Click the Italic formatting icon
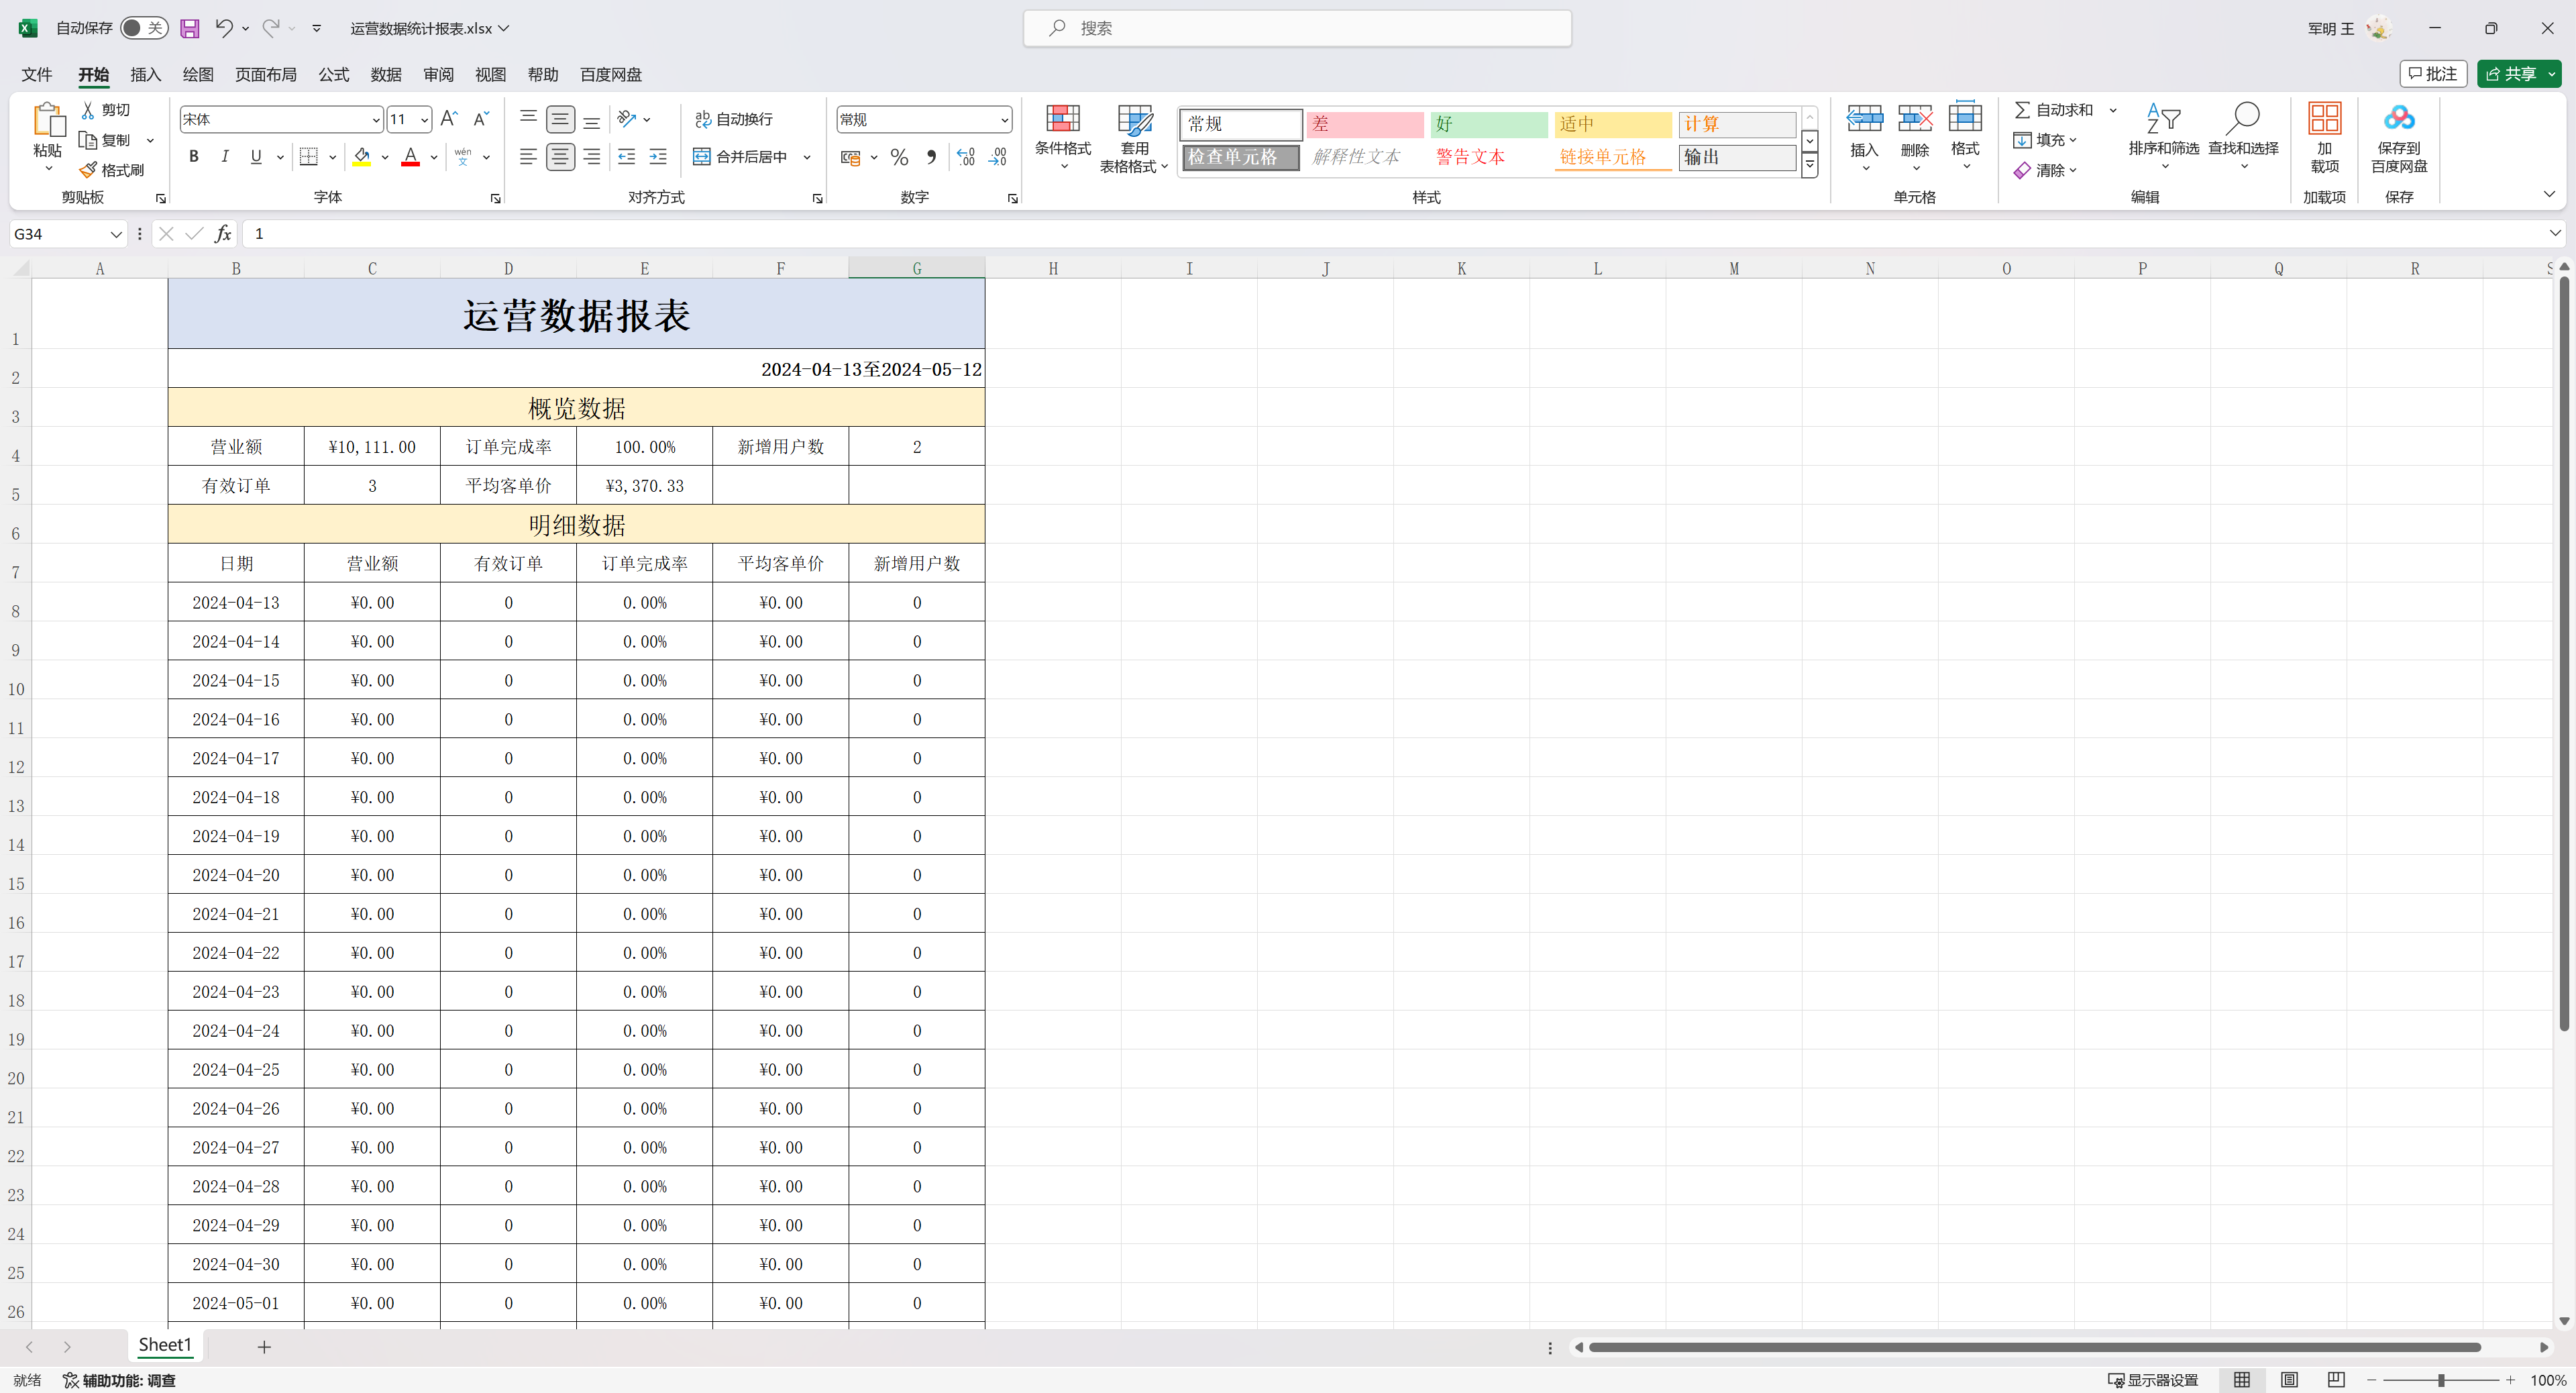 pos(225,157)
